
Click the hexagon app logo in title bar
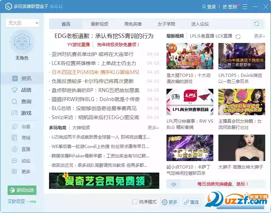point(9,6)
